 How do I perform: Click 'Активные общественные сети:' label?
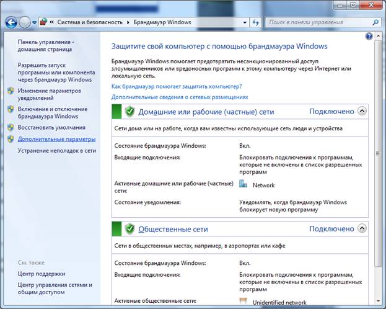156,301
